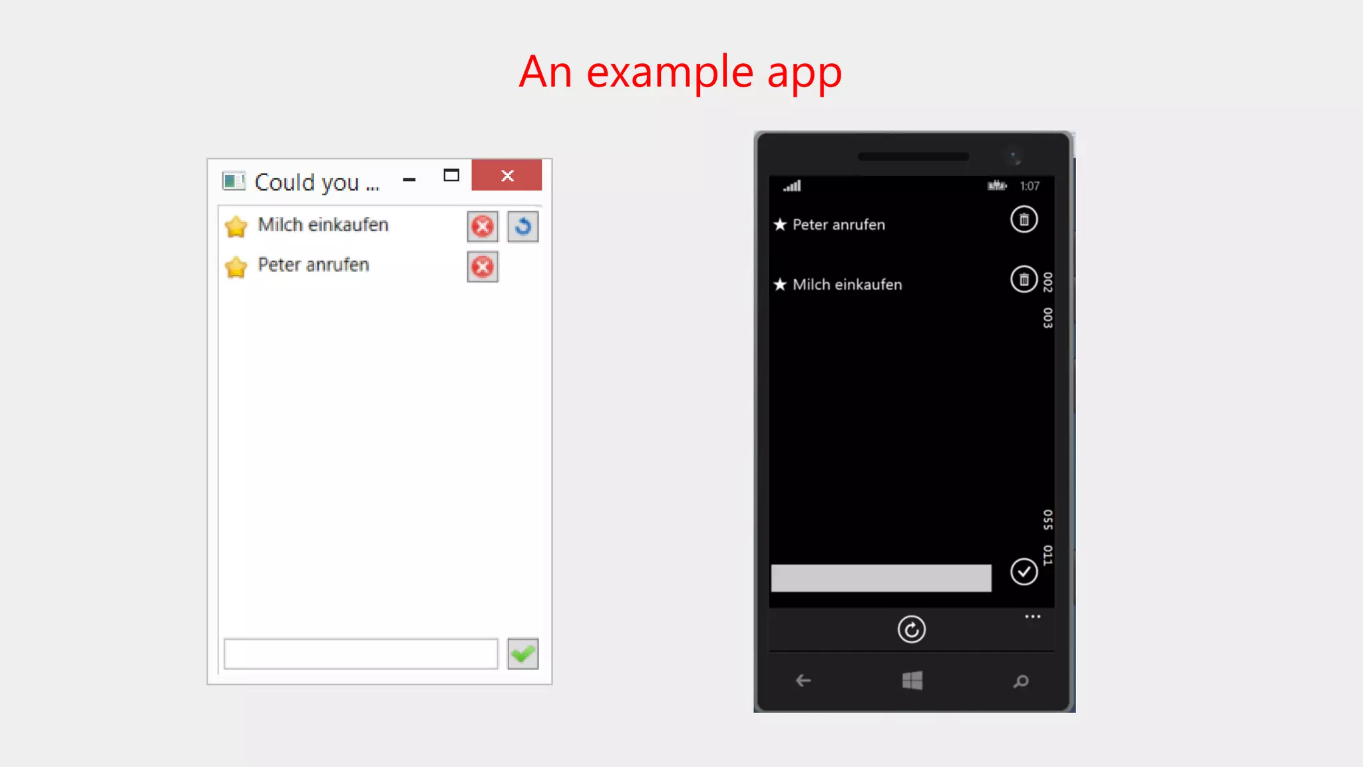The image size is (1363, 767).
Task: Tap the circled checkmark button on phone
Action: point(1024,571)
